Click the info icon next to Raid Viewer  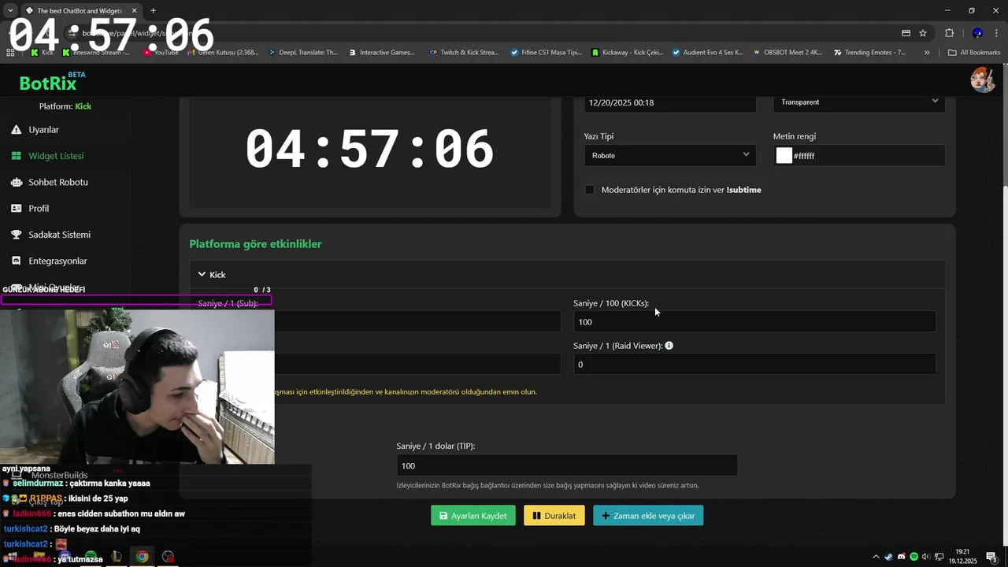(x=669, y=345)
